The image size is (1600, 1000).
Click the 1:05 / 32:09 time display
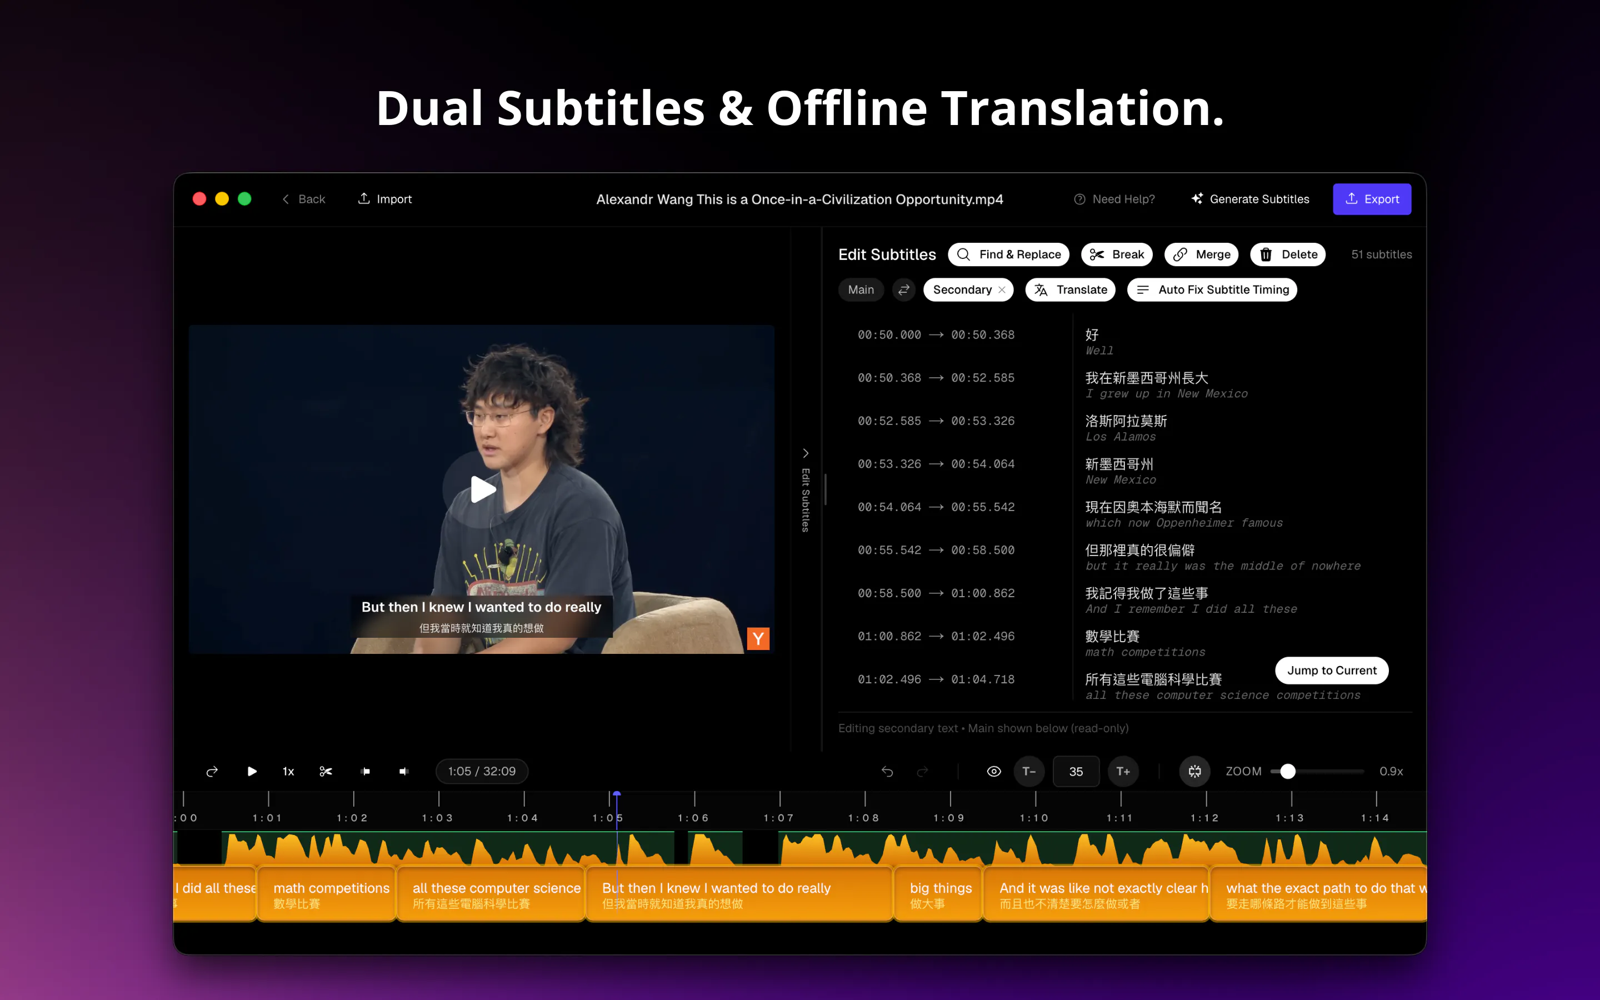point(481,771)
